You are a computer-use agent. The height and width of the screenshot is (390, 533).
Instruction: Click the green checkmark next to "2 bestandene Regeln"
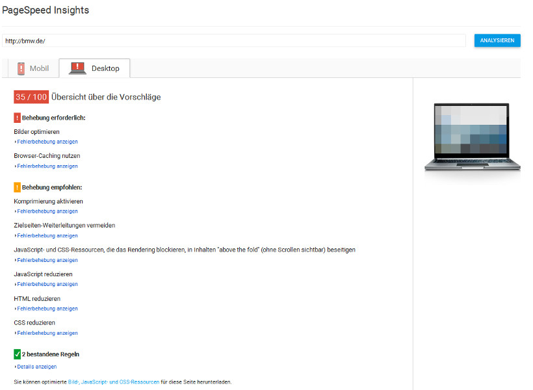coord(17,354)
